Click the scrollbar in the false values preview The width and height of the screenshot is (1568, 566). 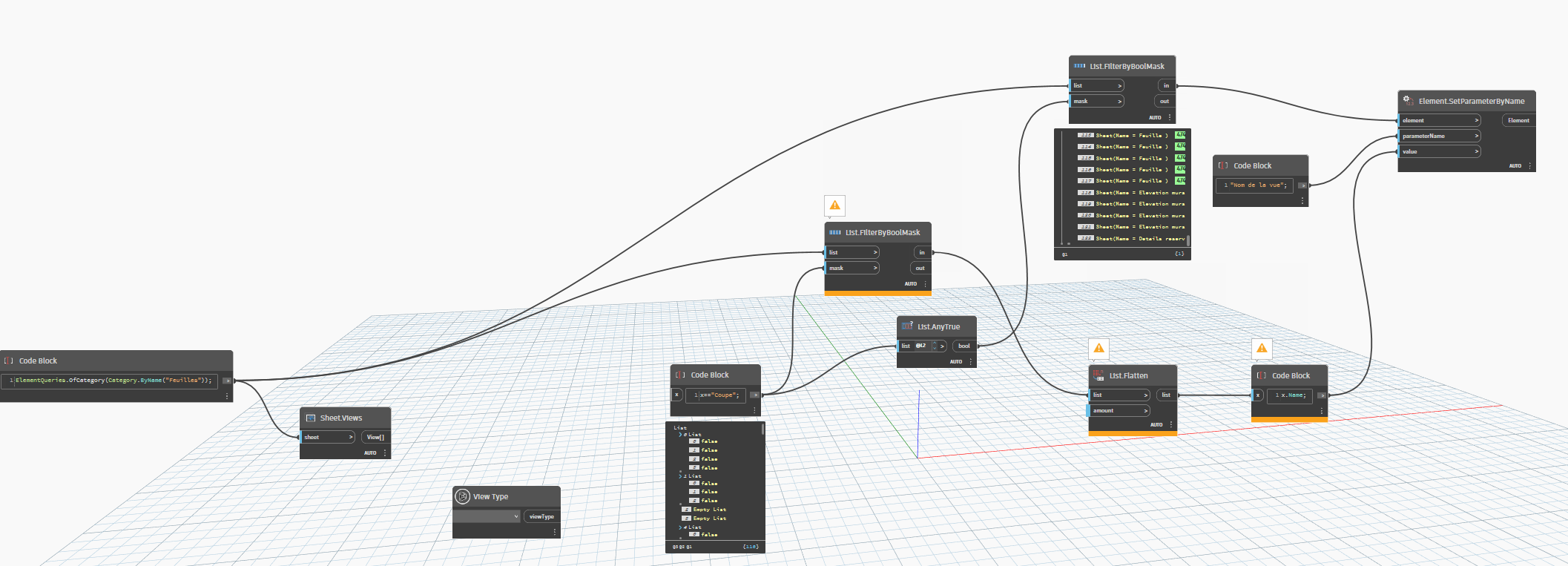coord(762,429)
